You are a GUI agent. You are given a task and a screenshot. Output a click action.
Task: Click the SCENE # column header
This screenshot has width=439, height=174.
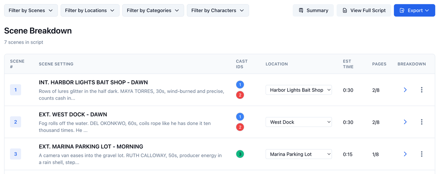tap(17, 64)
